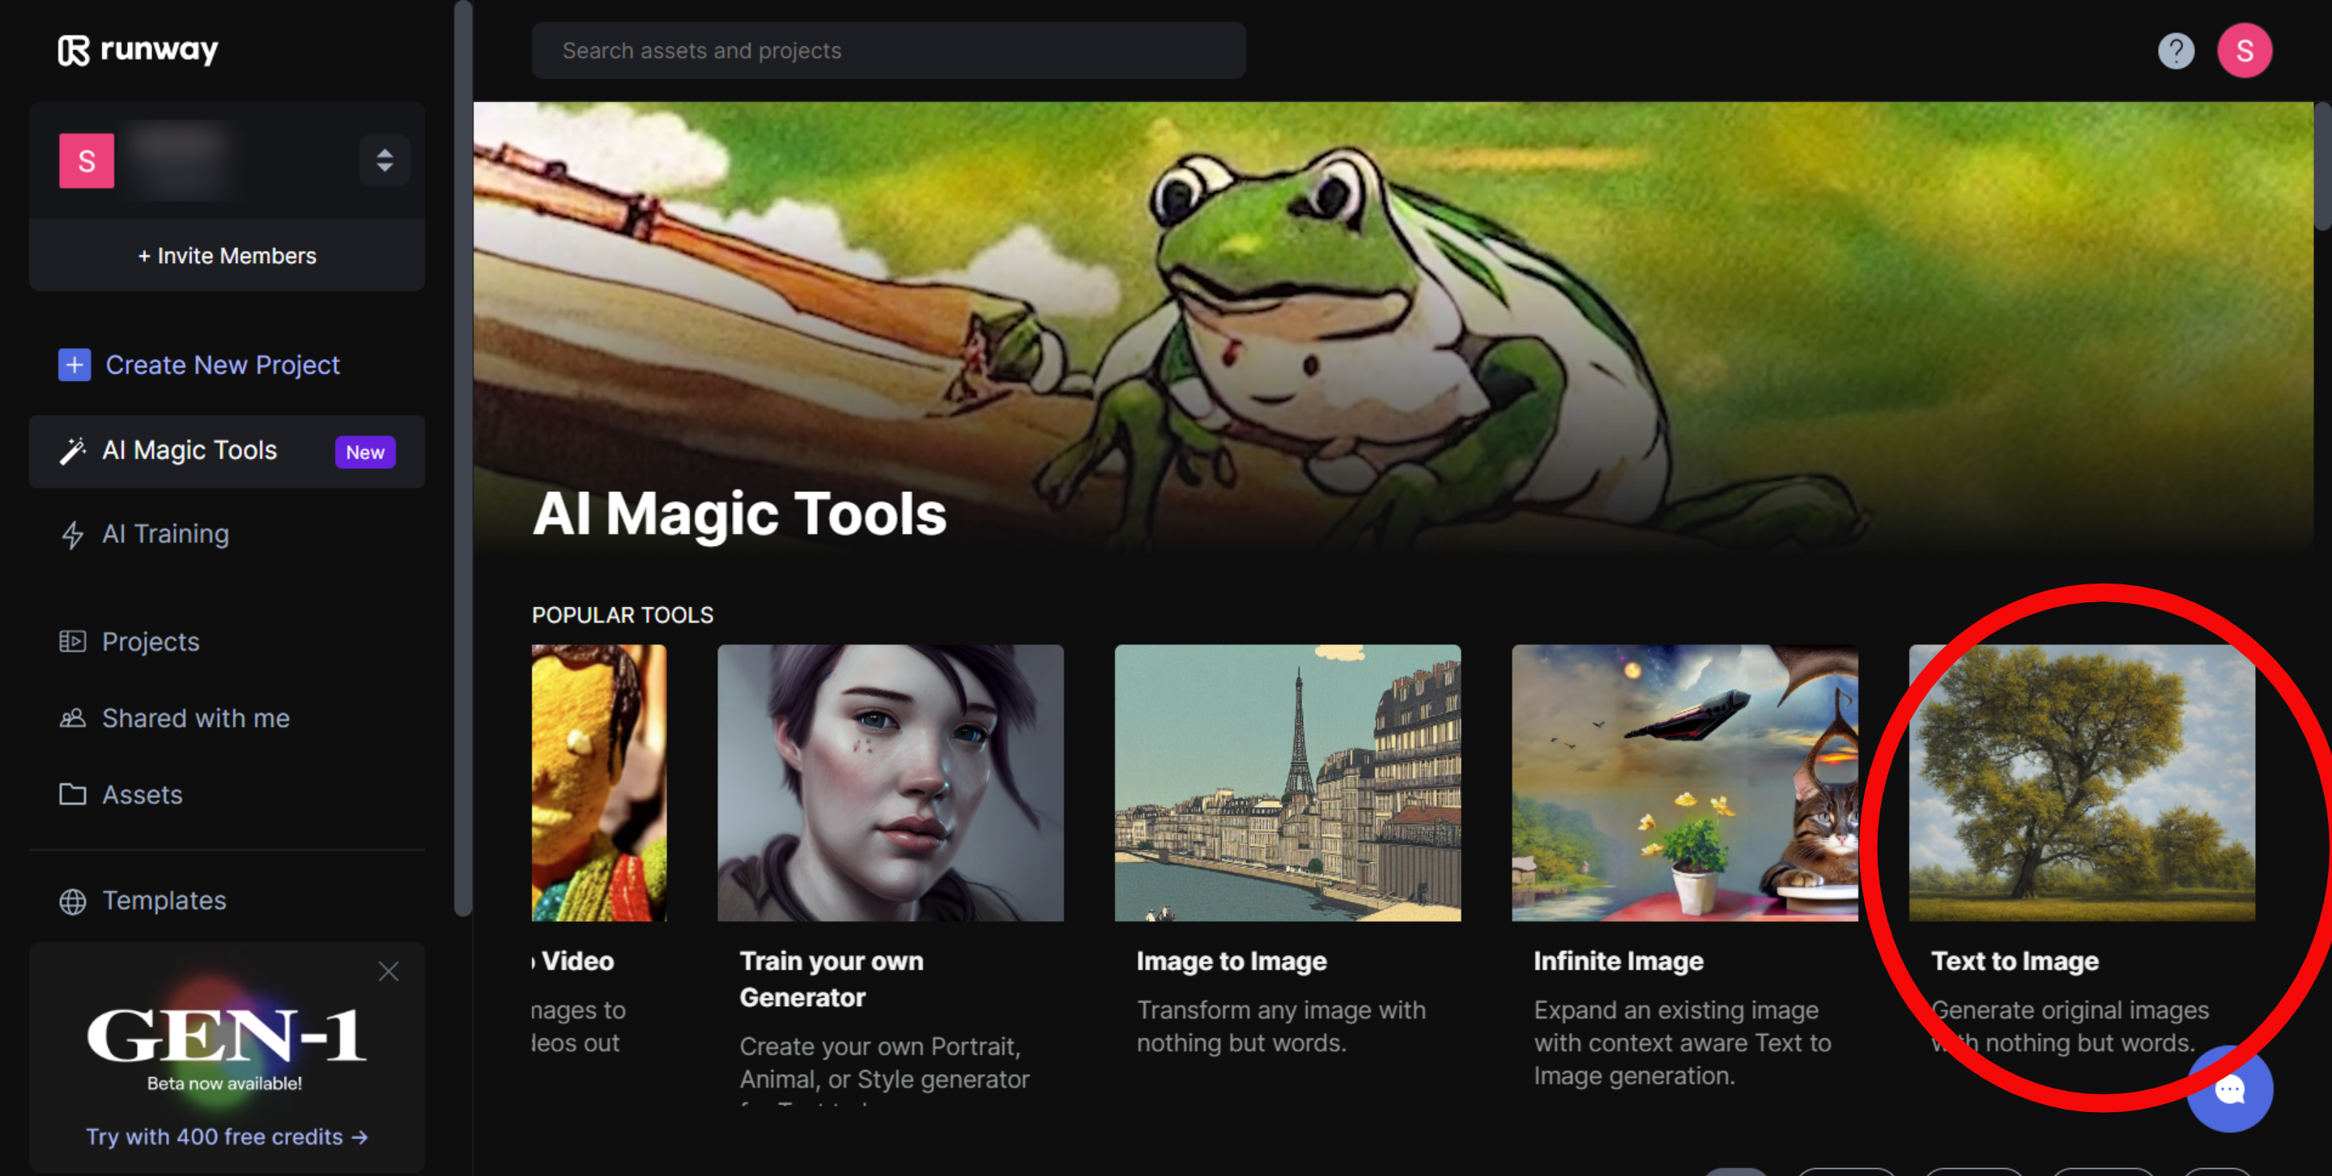Click the Shared with me people icon
Image resolution: width=2332 pixels, height=1176 pixels.
(72, 718)
